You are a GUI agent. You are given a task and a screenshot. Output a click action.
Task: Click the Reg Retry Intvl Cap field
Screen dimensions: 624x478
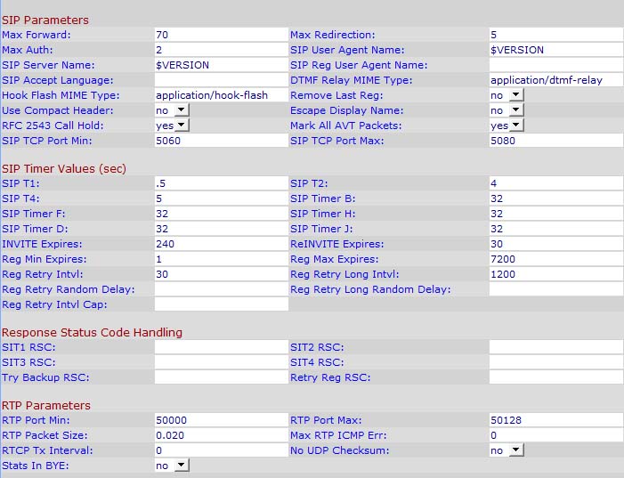221,304
